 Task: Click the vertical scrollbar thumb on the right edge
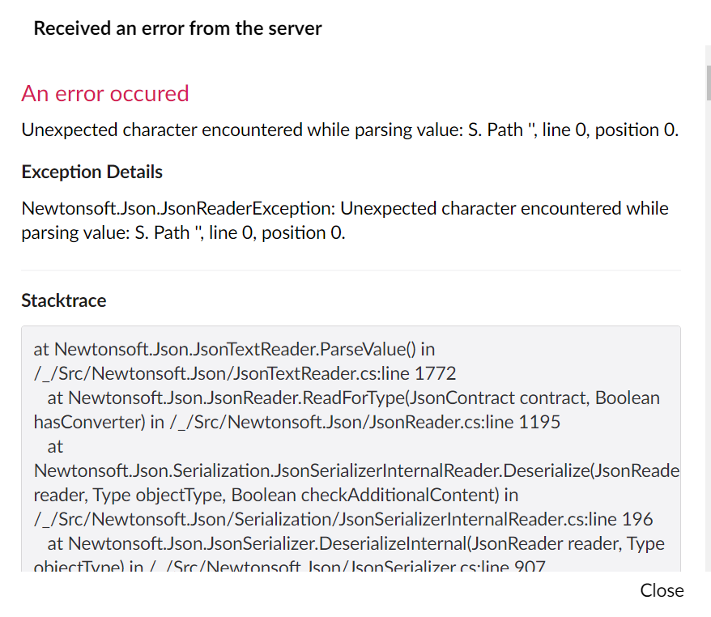point(706,82)
